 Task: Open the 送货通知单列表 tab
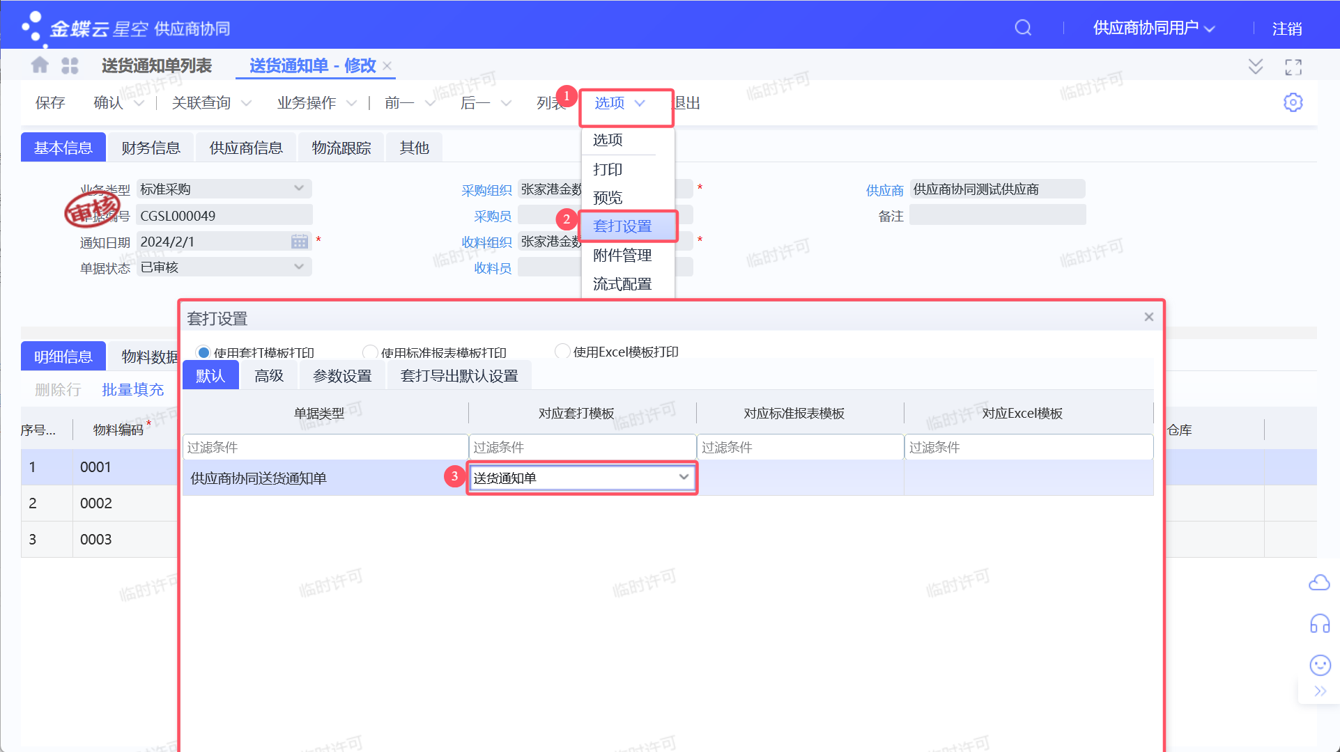[157, 65]
